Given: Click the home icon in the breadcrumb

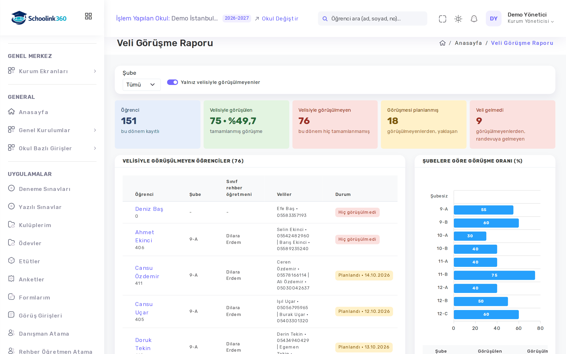Looking at the screenshot, I should click(443, 43).
